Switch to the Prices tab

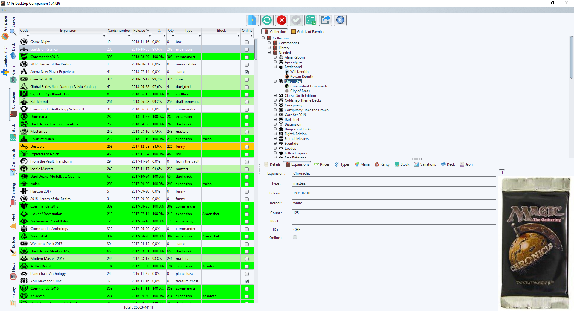[322, 164]
